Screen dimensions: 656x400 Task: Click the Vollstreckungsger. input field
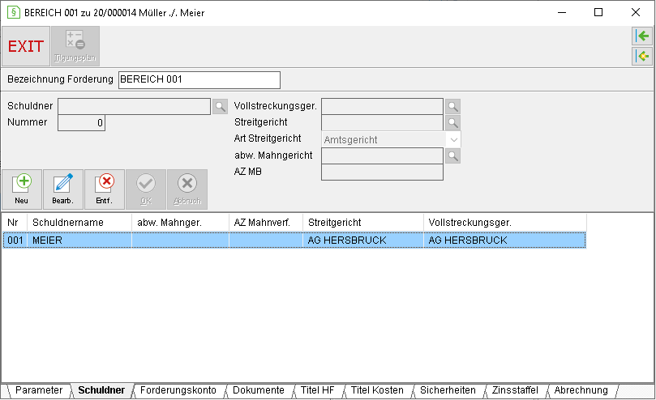pos(382,106)
